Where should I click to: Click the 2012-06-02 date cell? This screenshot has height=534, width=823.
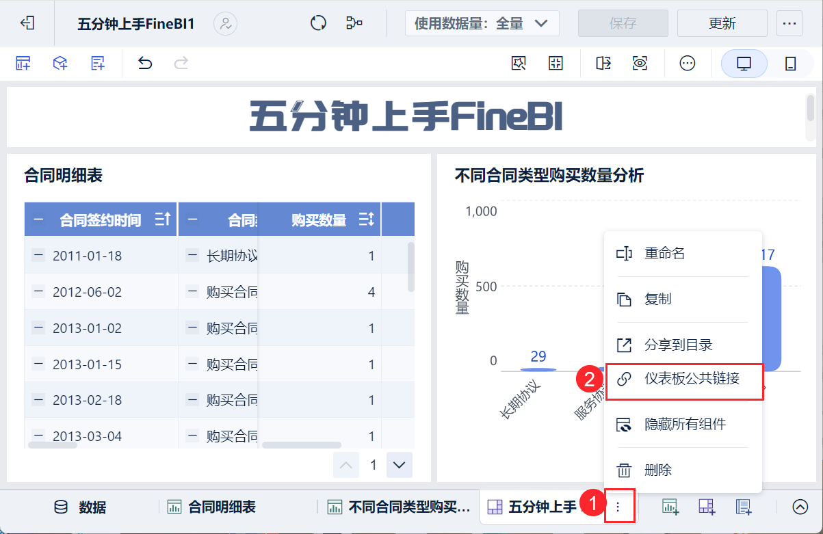[x=87, y=292]
